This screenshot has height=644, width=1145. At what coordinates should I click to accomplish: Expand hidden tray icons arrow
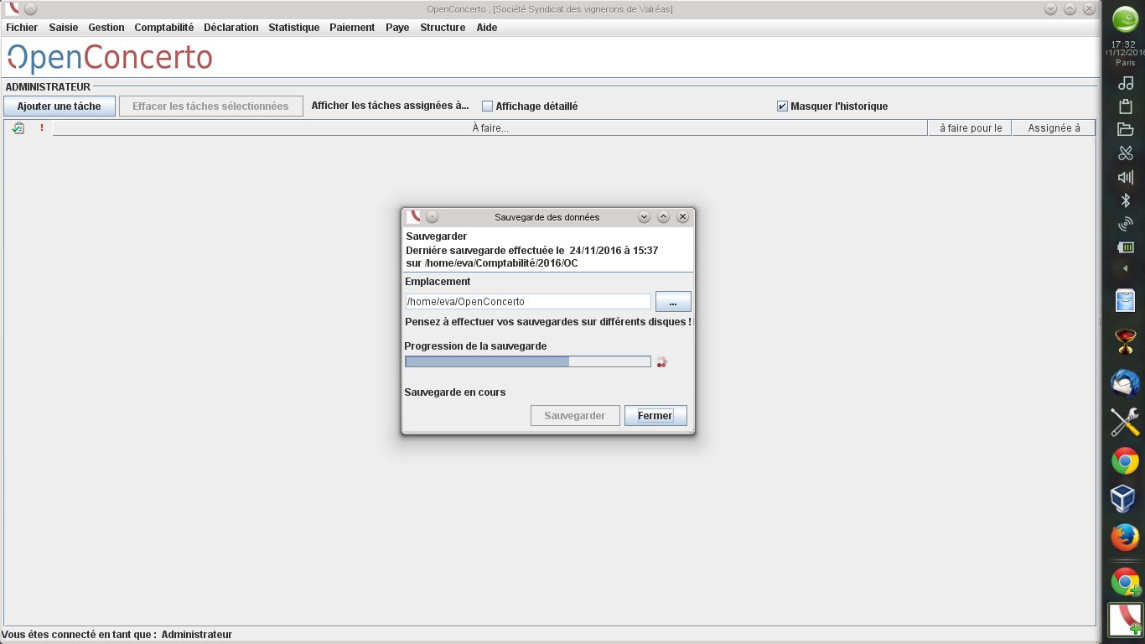1126,268
